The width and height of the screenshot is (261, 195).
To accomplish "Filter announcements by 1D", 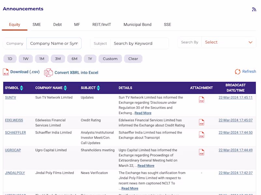I will [10, 59].
